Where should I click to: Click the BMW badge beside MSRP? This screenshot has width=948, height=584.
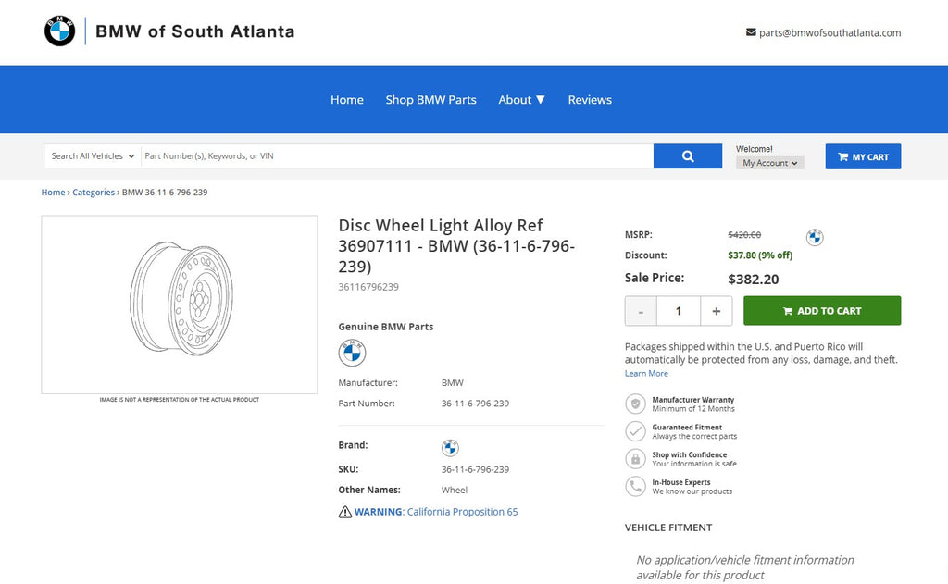pos(815,238)
